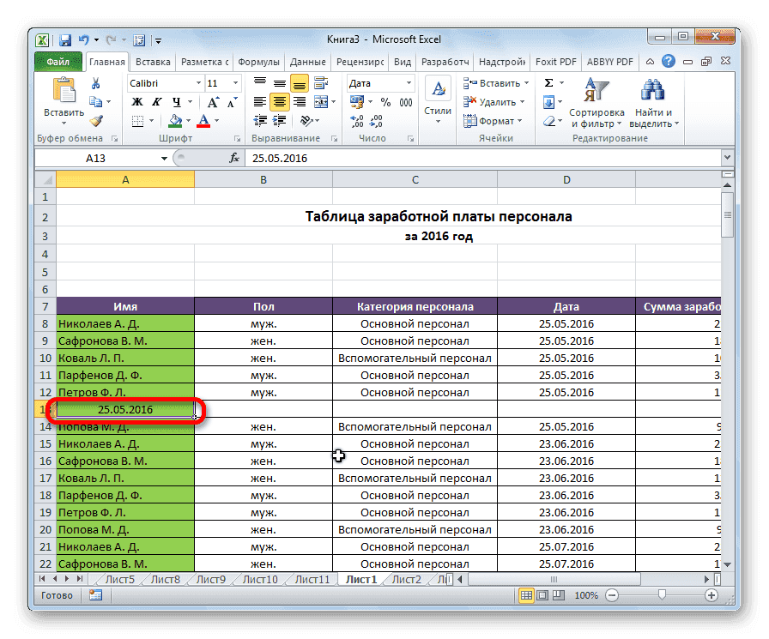
Task: Select the Percent style icon
Action: point(384,101)
